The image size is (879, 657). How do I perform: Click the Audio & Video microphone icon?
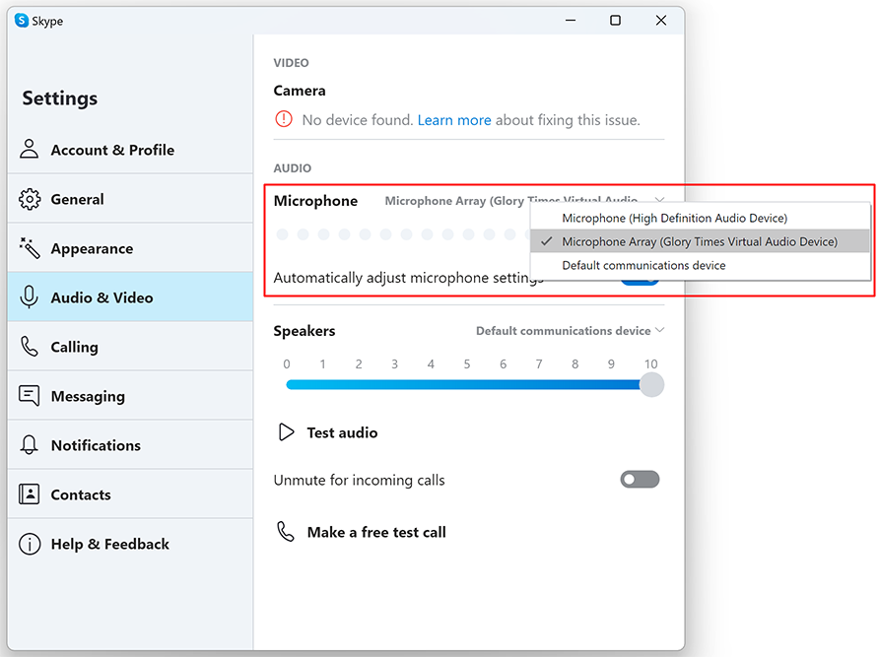30,297
